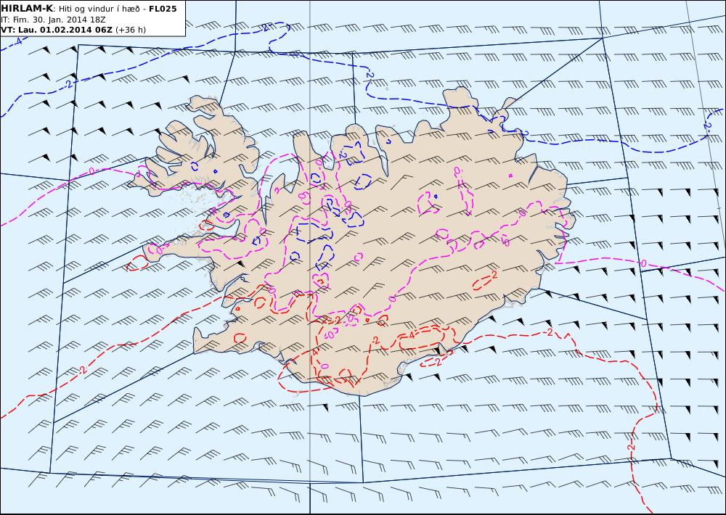Click the 'VT: Lau. 01.02.2014 06Z' valid time
The width and height of the screenshot is (726, 515).
click(x=57, y=30)
